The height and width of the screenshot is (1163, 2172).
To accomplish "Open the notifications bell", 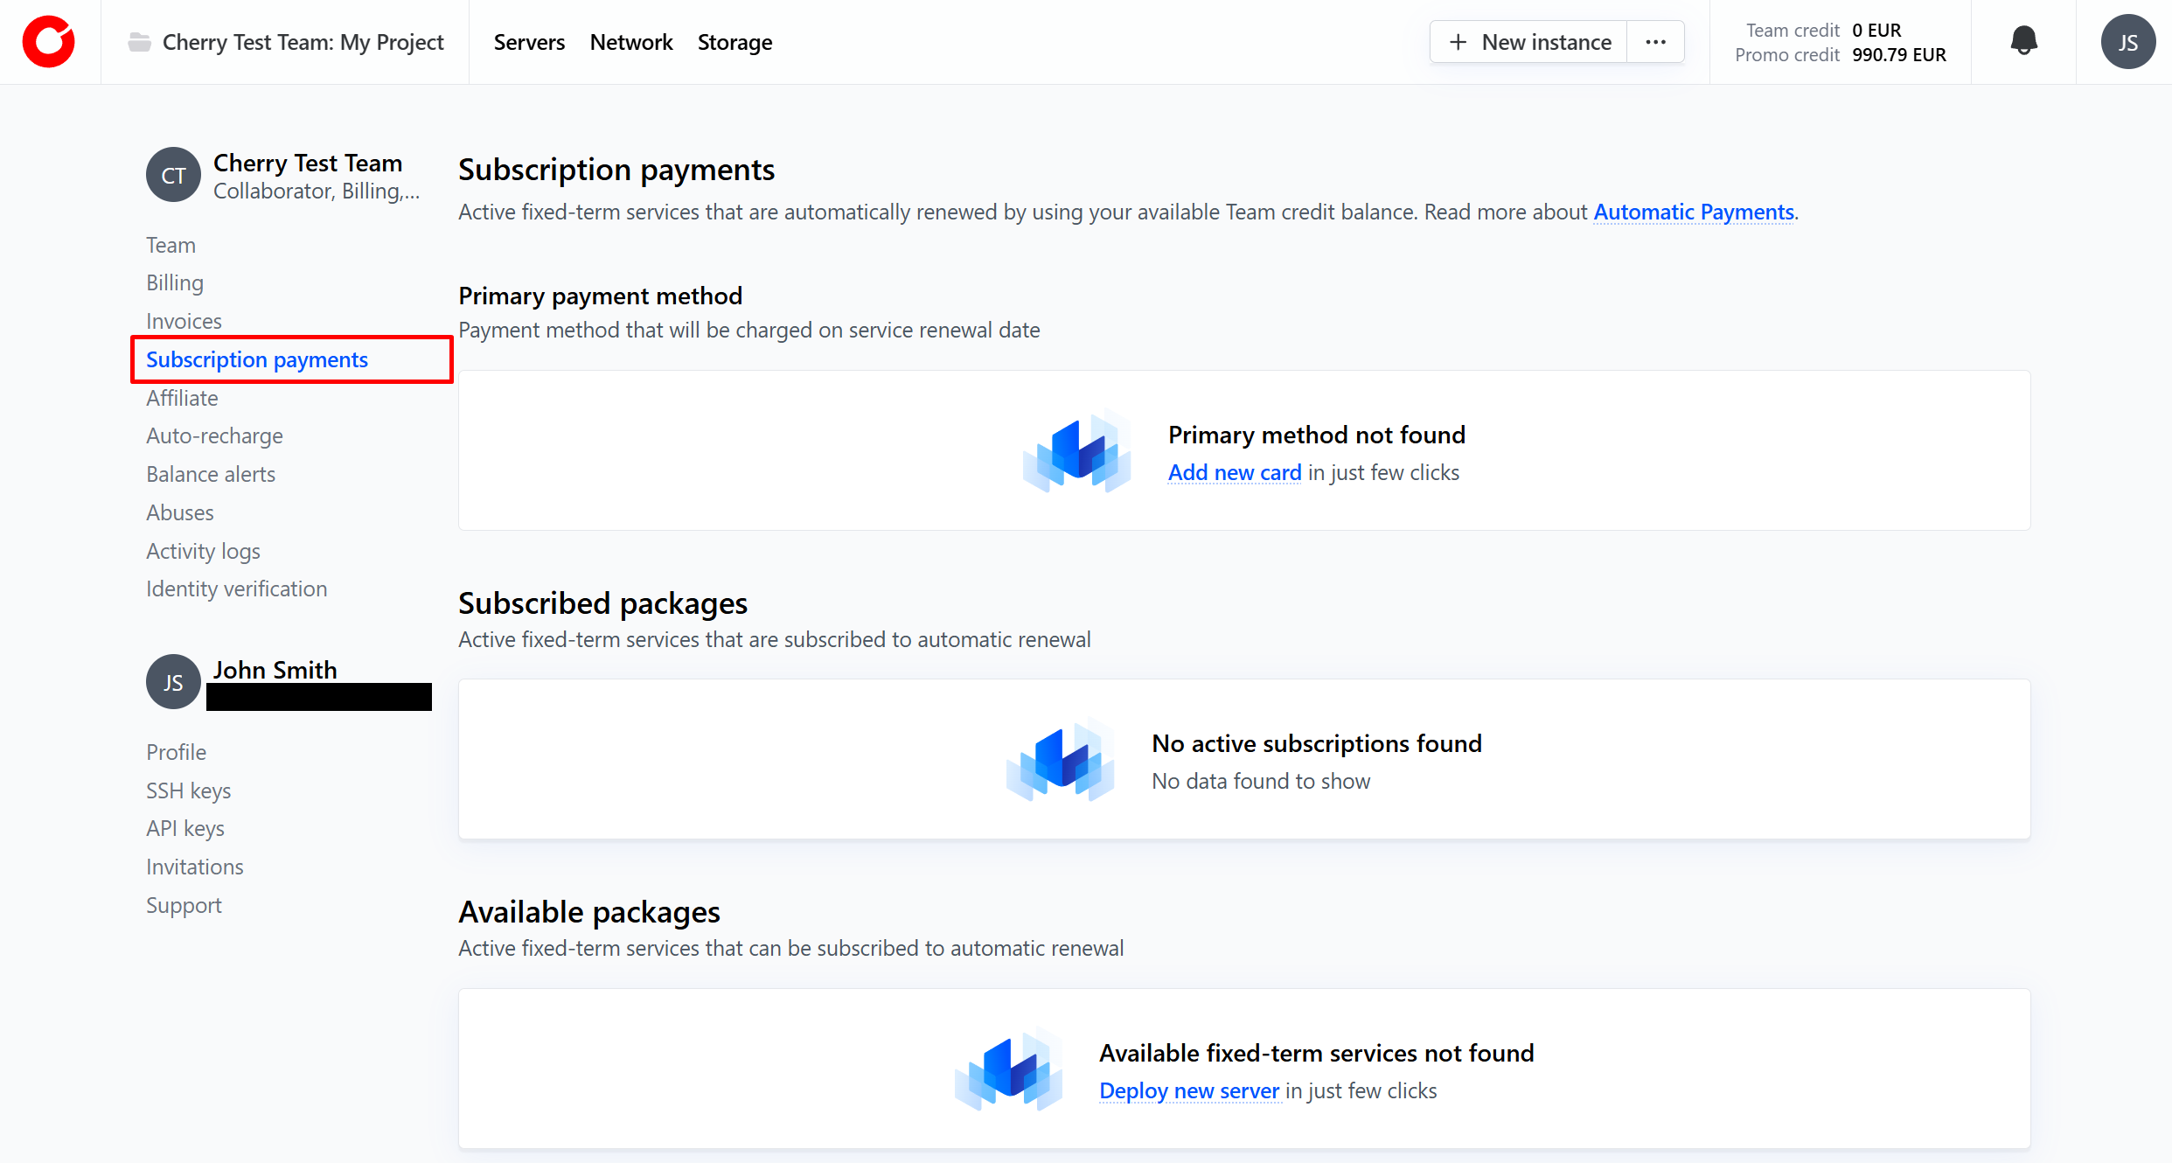I will click(x=2023, y=41).
